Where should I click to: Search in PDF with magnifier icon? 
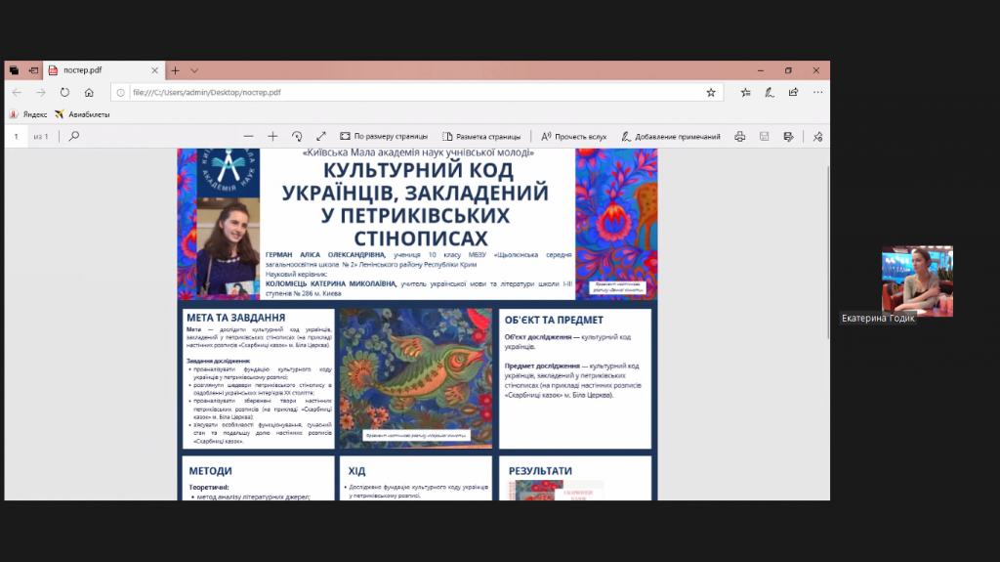coord(74,136)
